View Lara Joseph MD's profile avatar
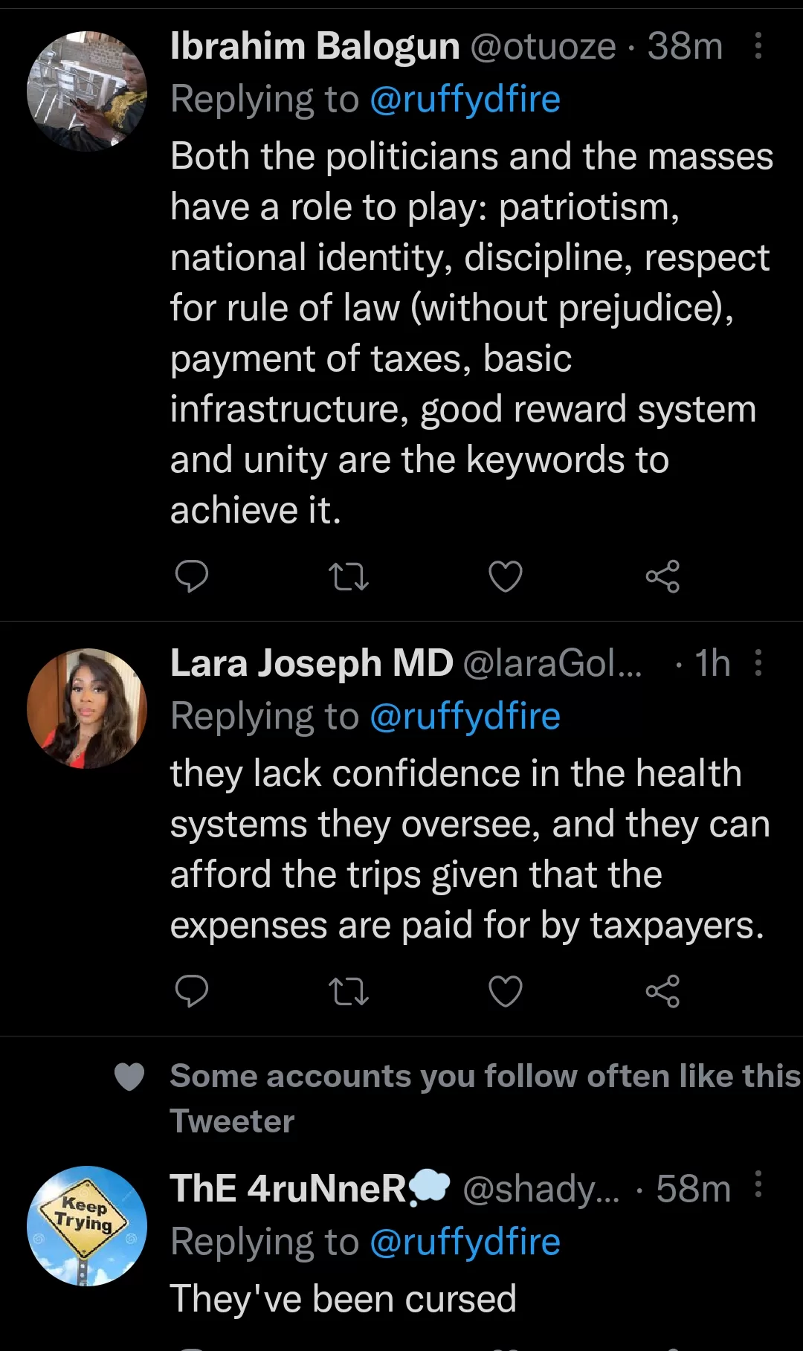 coord(87,708)
